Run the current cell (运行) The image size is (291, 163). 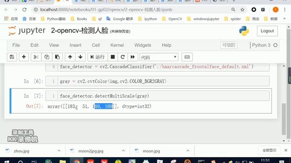98,57
